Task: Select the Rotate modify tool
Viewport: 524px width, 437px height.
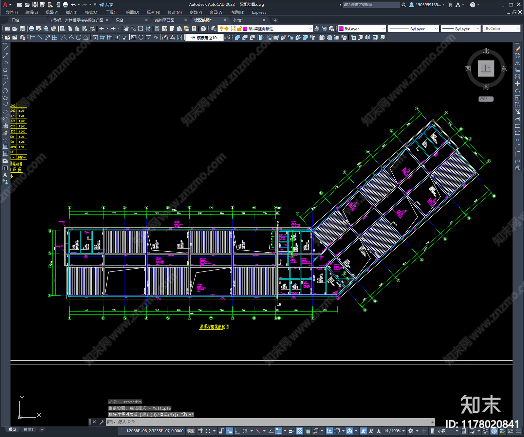Action: tap(517, 91)
